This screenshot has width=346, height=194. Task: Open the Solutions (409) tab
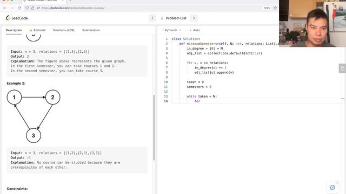(64, 30)
